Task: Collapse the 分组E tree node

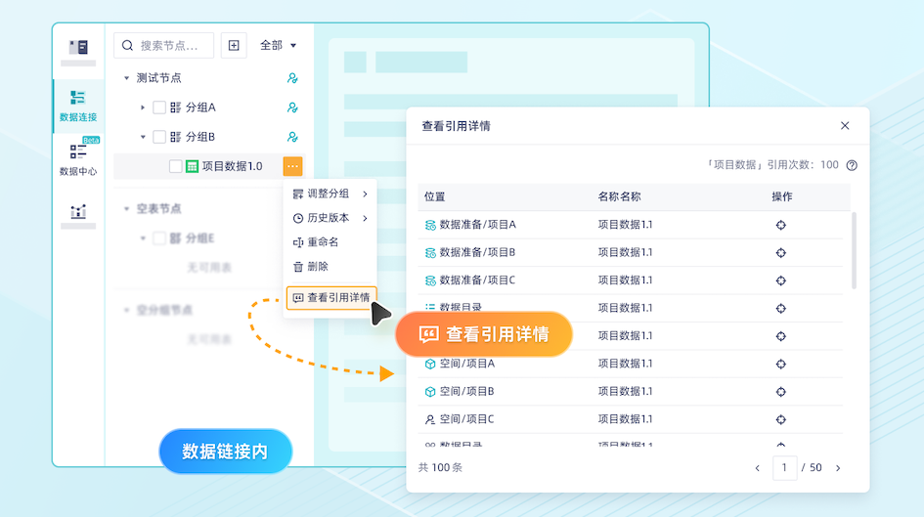Action: [142, 237]
